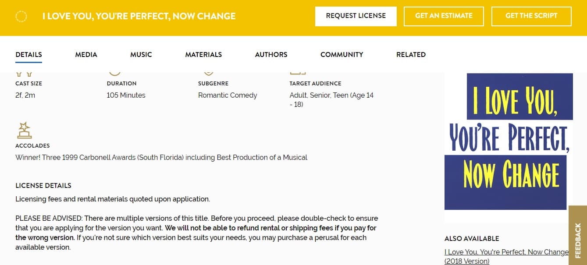View the Authors tab
587x265 pixels.
coord(271,55)
